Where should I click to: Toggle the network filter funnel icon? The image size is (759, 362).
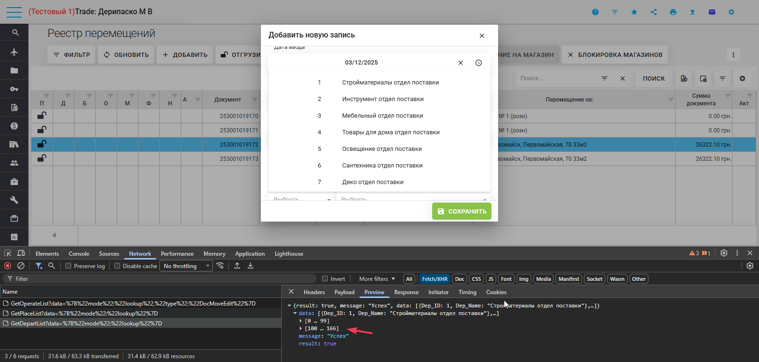[x=39, y=266]
